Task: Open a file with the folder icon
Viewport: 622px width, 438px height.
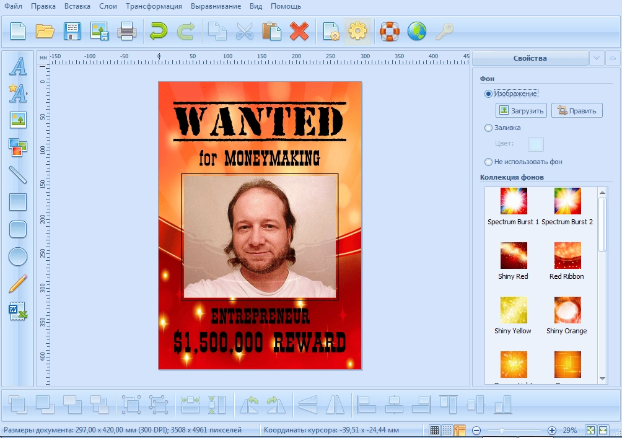Action: [45, 32]
